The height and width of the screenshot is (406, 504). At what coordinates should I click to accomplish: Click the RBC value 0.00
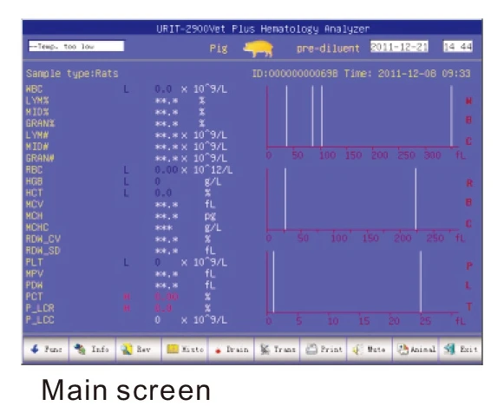(167, 170)
